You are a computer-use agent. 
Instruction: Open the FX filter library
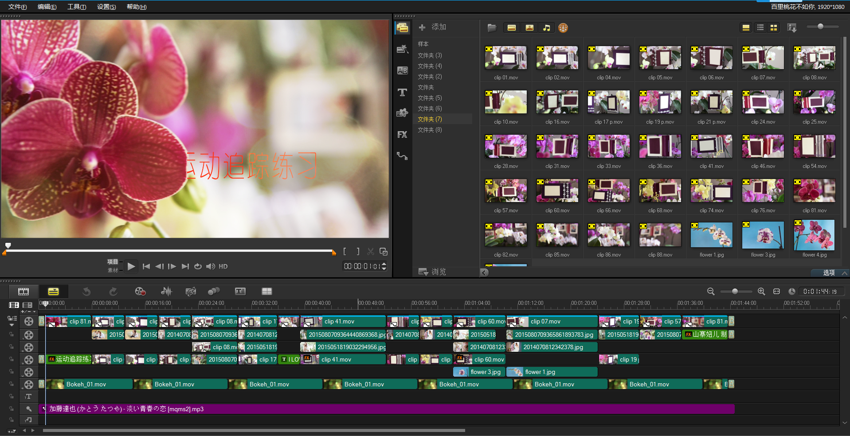(x=402, y=135)
